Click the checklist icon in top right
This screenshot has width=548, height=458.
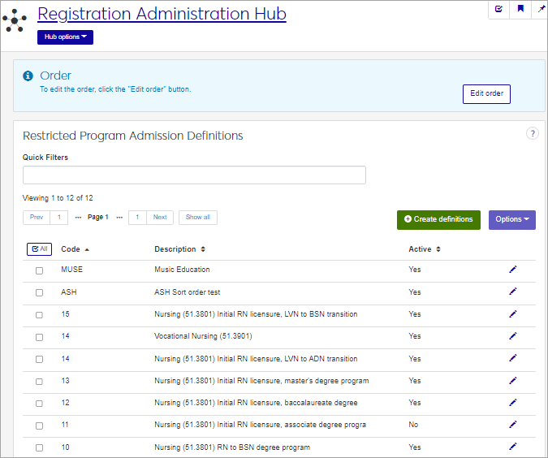coord(498,9)
